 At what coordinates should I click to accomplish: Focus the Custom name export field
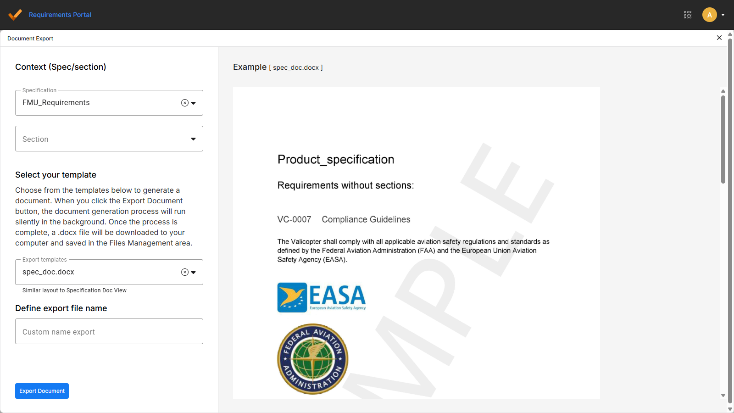109,331
